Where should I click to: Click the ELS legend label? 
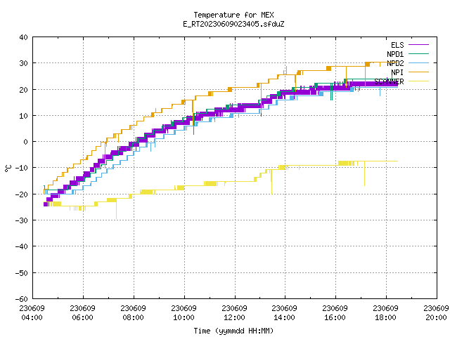397,45
